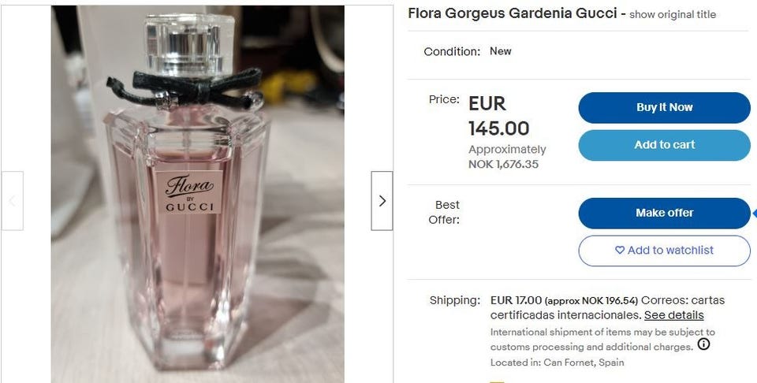Click the heart icon for watchlist
The width and height of the screenshot is (757, 383).
pyautogui.click(x=620, y=250)
